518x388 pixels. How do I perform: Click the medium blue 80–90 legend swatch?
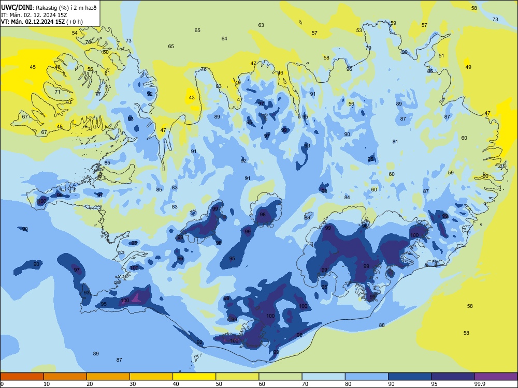(x=367, y=377)
